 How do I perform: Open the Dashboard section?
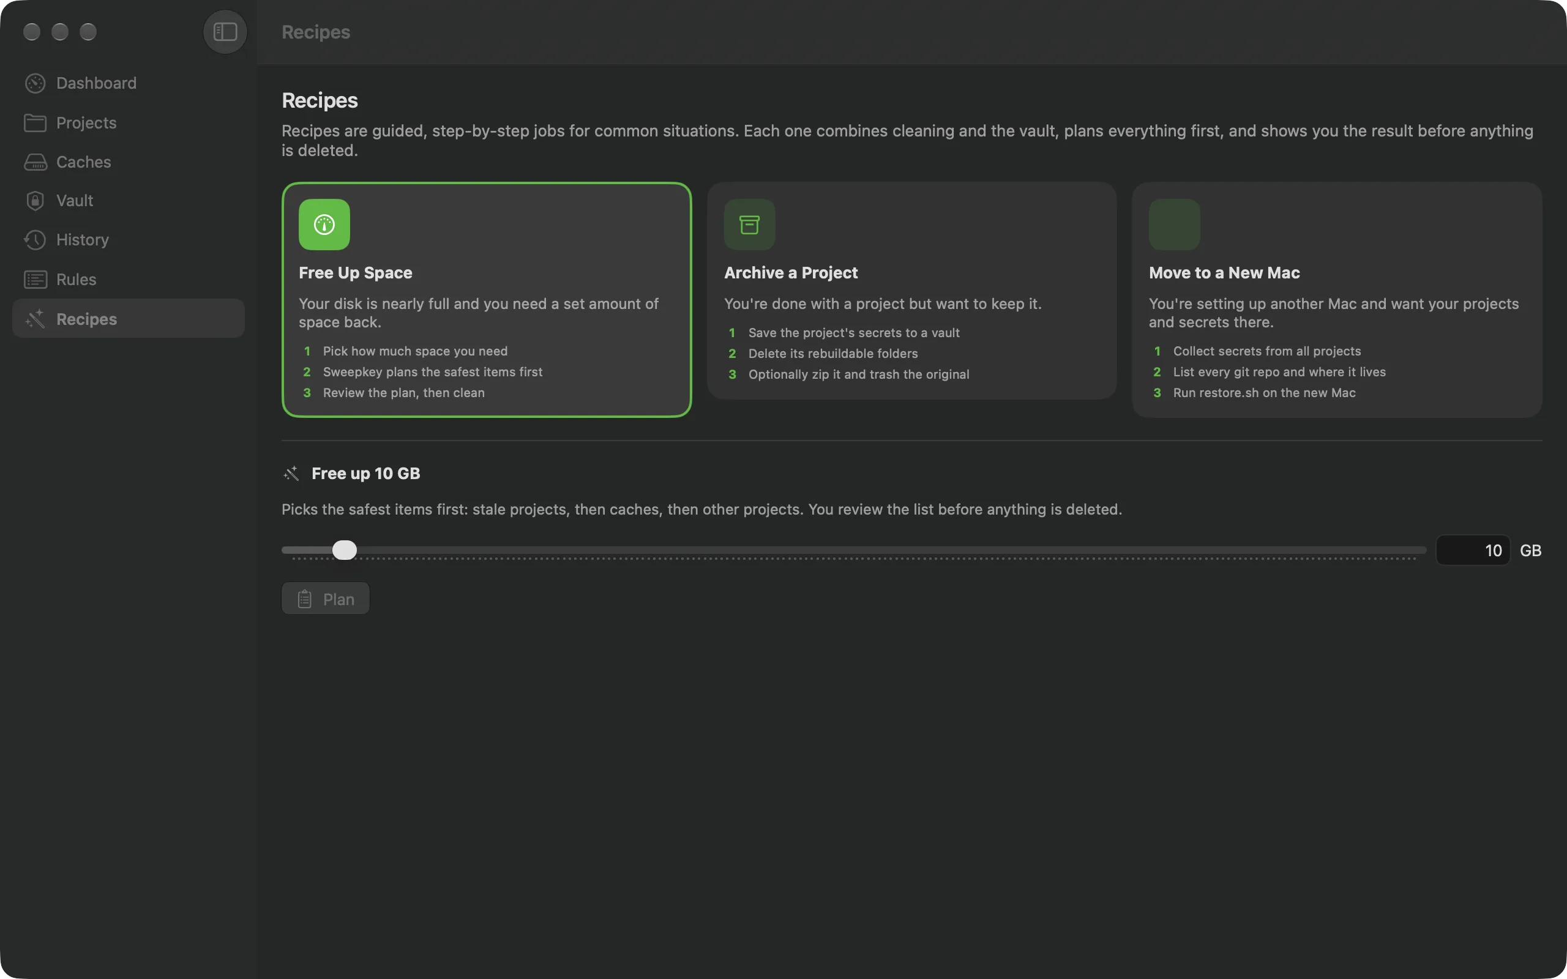click(128, 83)
